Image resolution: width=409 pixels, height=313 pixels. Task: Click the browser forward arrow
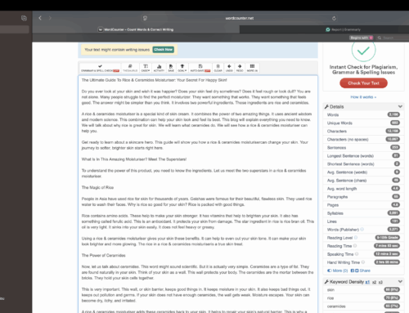point(50,18)
